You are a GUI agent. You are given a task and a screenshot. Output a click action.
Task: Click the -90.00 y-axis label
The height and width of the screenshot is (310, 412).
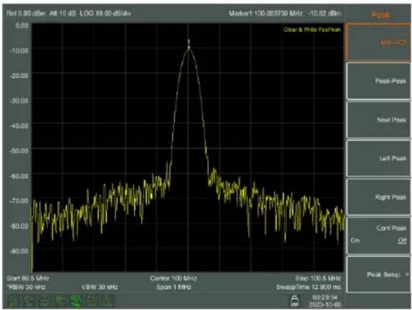coord(19,251)
